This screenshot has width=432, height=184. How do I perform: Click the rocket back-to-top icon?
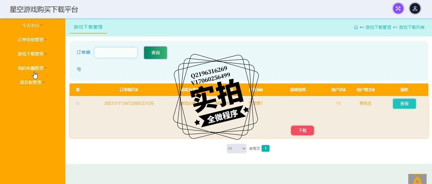click(x=417, y=180)
